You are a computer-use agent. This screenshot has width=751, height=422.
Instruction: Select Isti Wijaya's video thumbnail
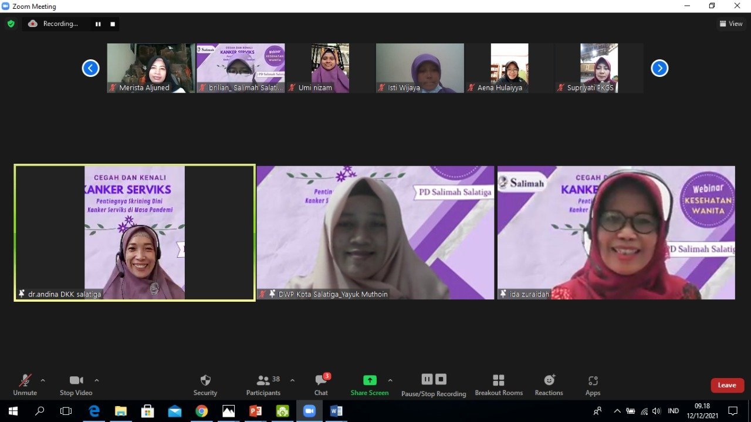pos(420,68)
